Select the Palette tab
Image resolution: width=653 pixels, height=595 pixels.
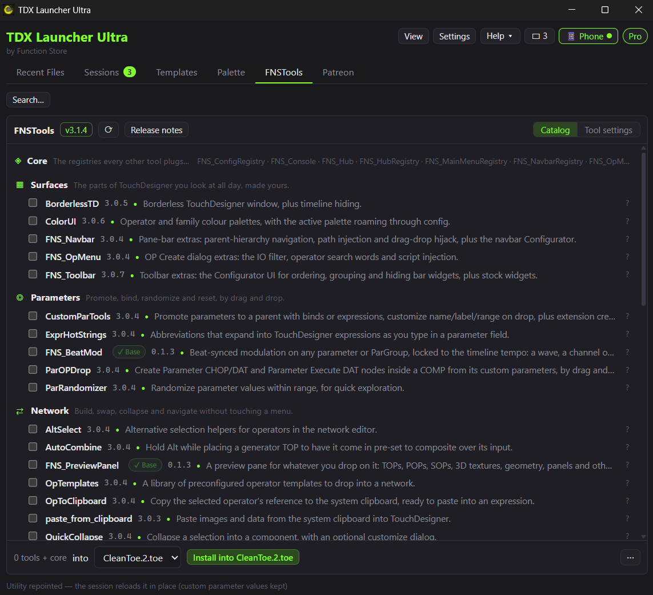point(231,72)
